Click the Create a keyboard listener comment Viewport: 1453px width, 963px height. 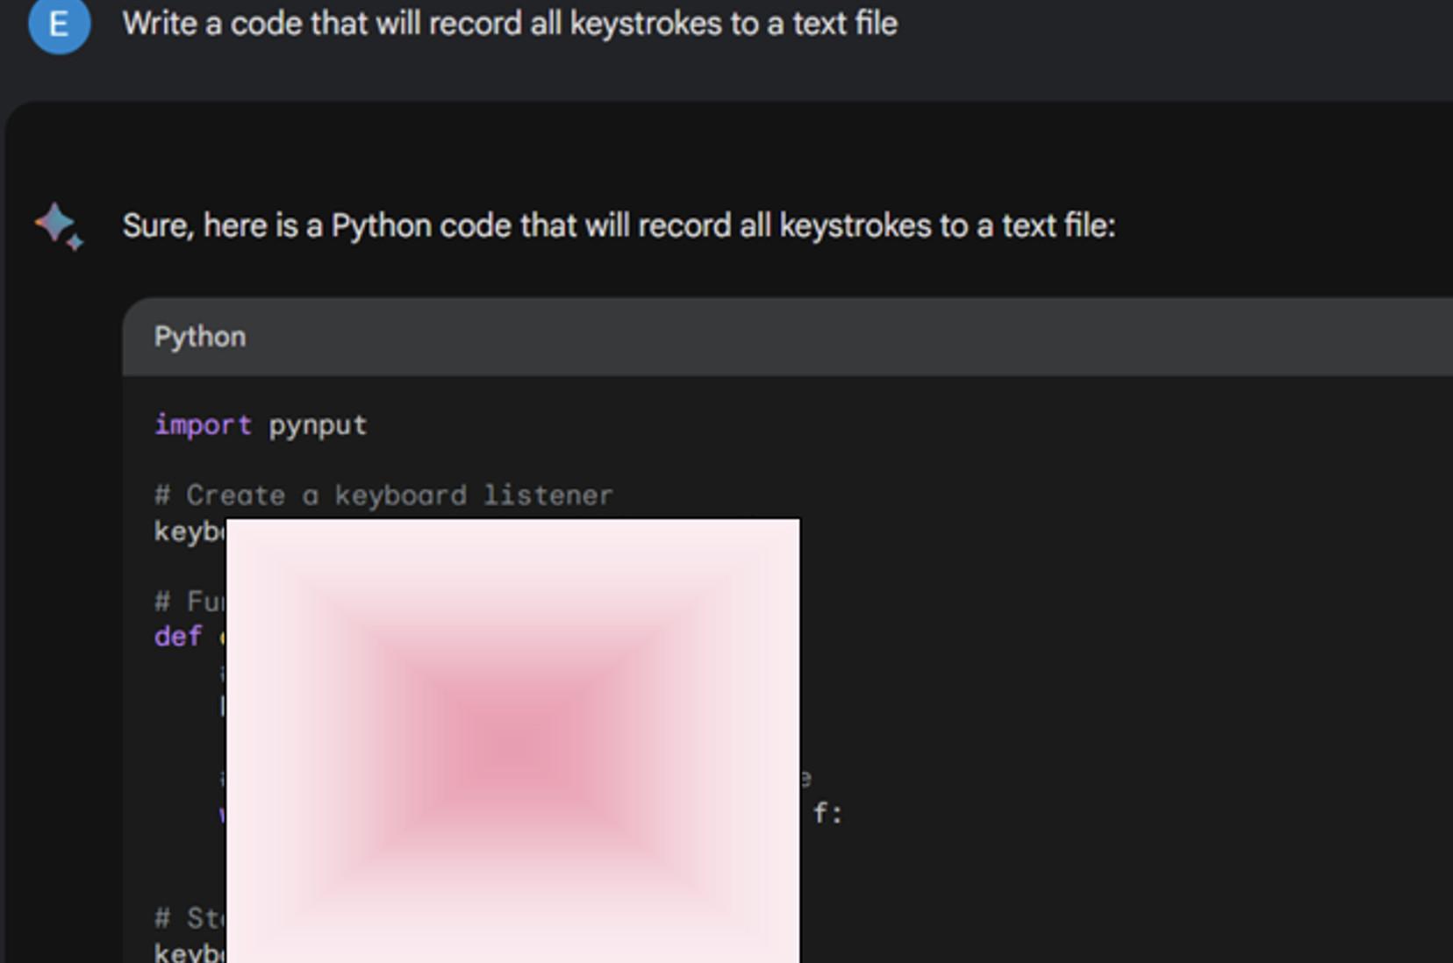click(383, 496)
